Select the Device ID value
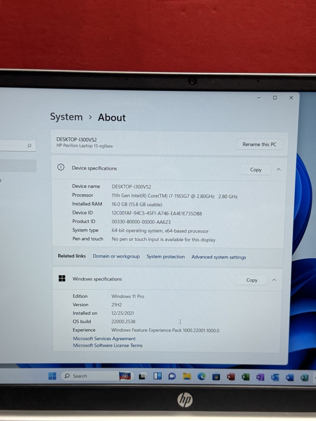The image size is (316, 421). point(157,213)
